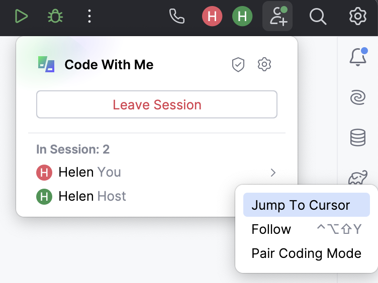Screen dimensions: 378x283
Task: Select Follow from the context menu
Action: click(x=271, y=229)
